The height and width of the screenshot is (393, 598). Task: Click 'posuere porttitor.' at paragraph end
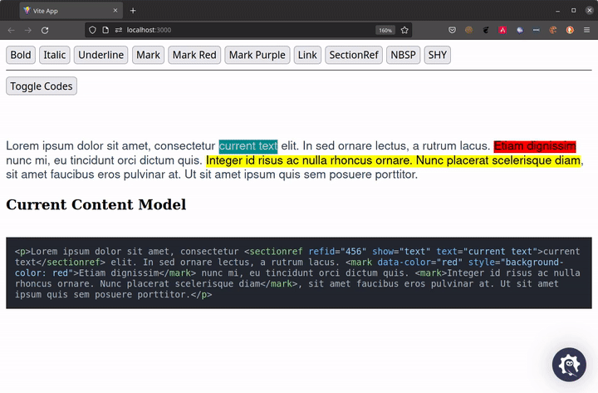(374, 174)
